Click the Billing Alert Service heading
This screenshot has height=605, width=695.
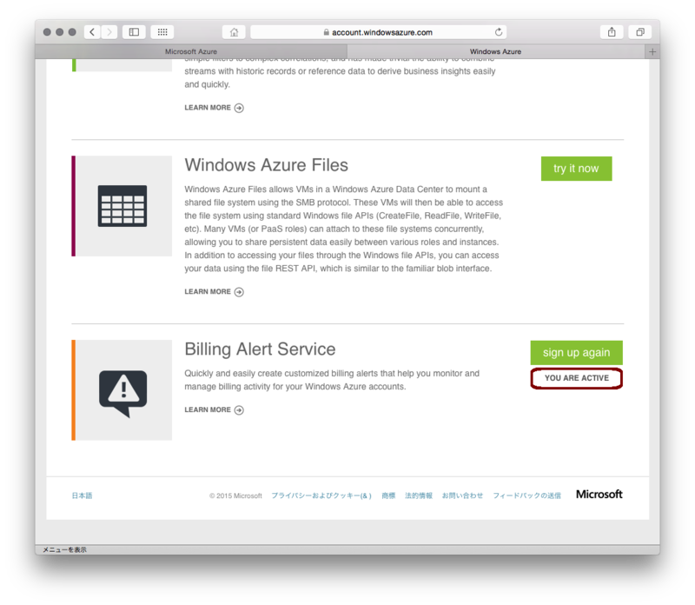[260, 349]
